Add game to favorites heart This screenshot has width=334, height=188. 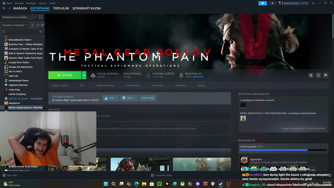pos(326,75)
